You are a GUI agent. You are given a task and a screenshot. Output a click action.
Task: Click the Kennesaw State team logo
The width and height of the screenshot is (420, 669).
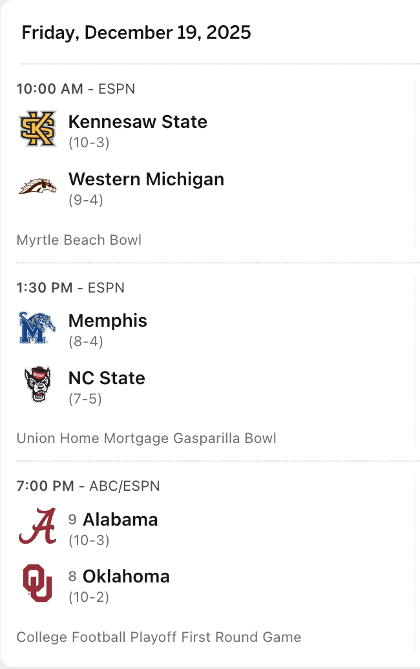[x=37, y=129]
